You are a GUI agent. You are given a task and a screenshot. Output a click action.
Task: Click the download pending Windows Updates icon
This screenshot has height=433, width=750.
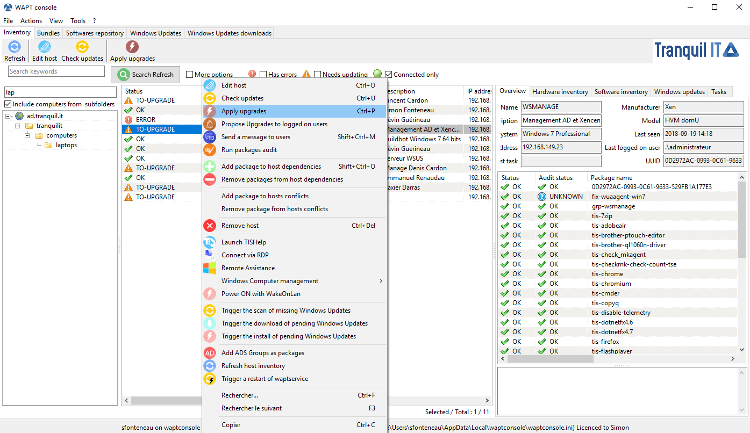click(x=210, y=323)
